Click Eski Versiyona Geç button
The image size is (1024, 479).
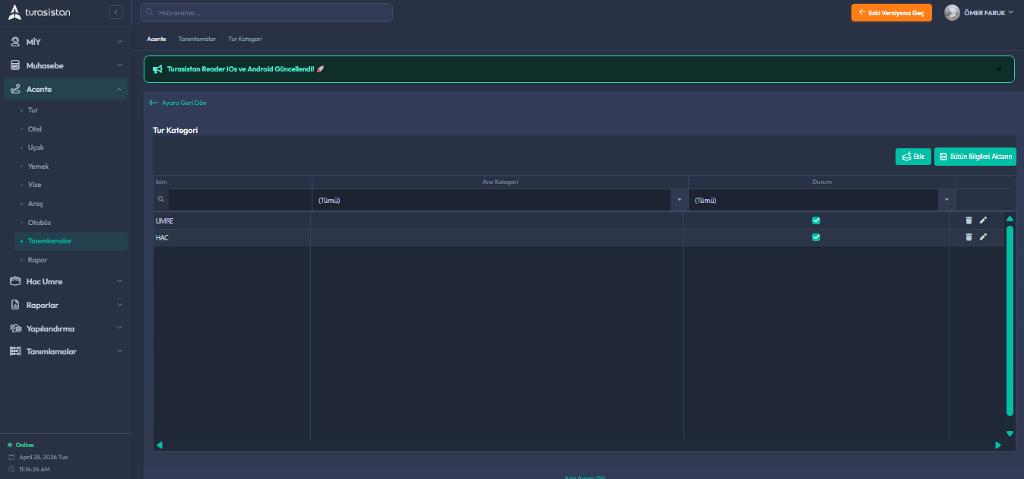point(891,13)
